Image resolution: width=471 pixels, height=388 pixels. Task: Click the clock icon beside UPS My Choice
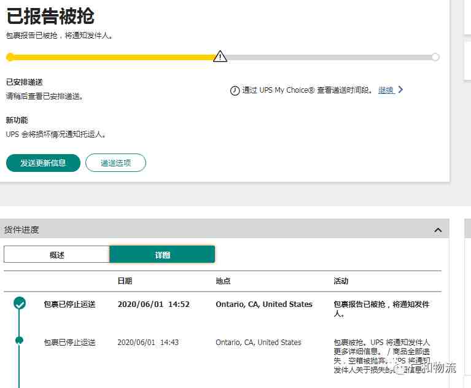[235, 90]
